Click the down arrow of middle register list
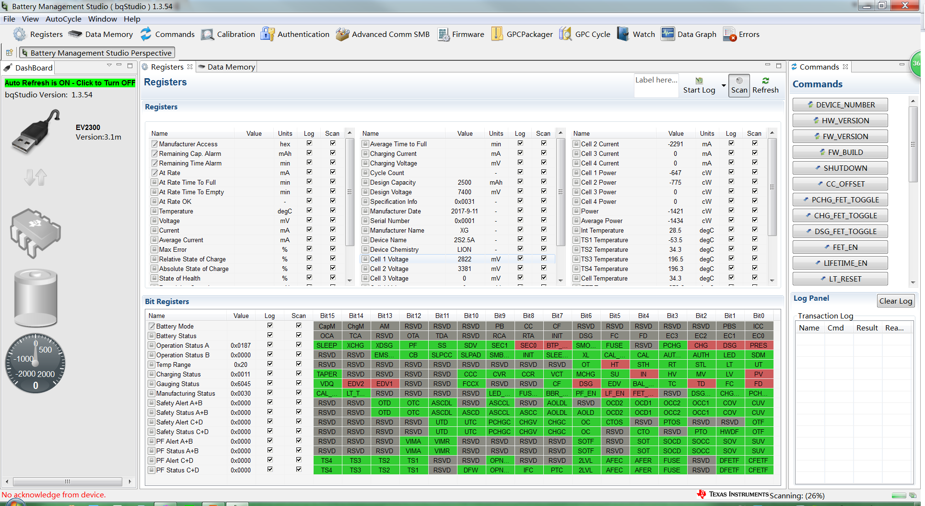 [x=561, y=281]
